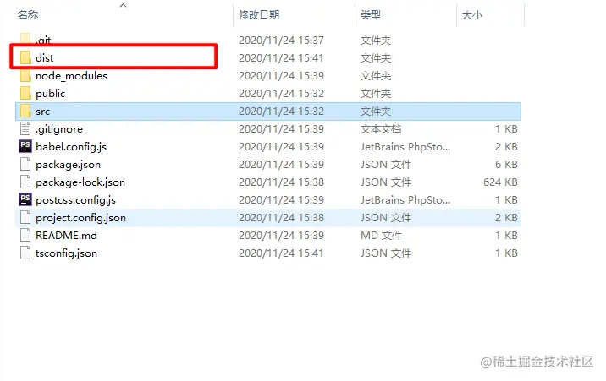This screenshot has width=606, height=381.
Task: Click the 文本文档 type cell
Action: click(x=381, y=128)
